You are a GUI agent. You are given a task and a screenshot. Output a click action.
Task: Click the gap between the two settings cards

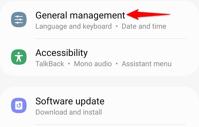point(99,81)
